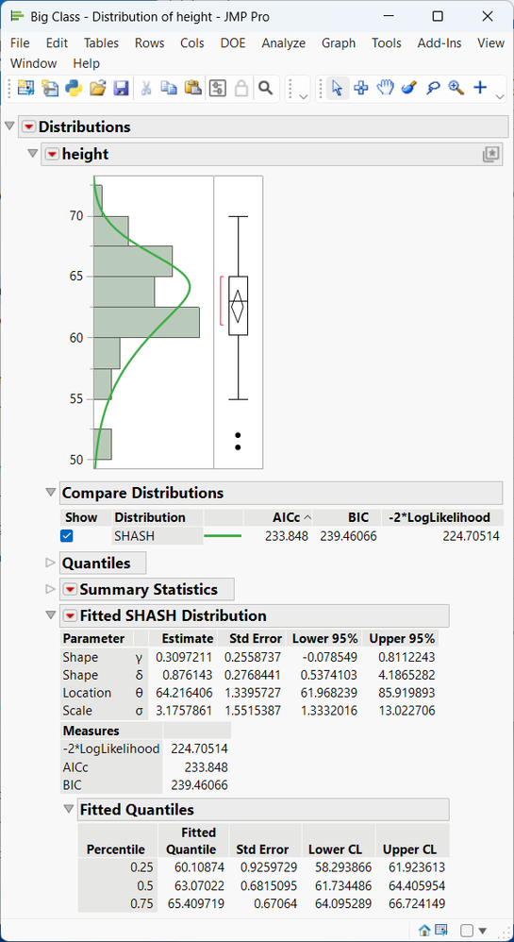Open the Tools menu
This screenshot has height=942, width=514.
coord(386,43)
